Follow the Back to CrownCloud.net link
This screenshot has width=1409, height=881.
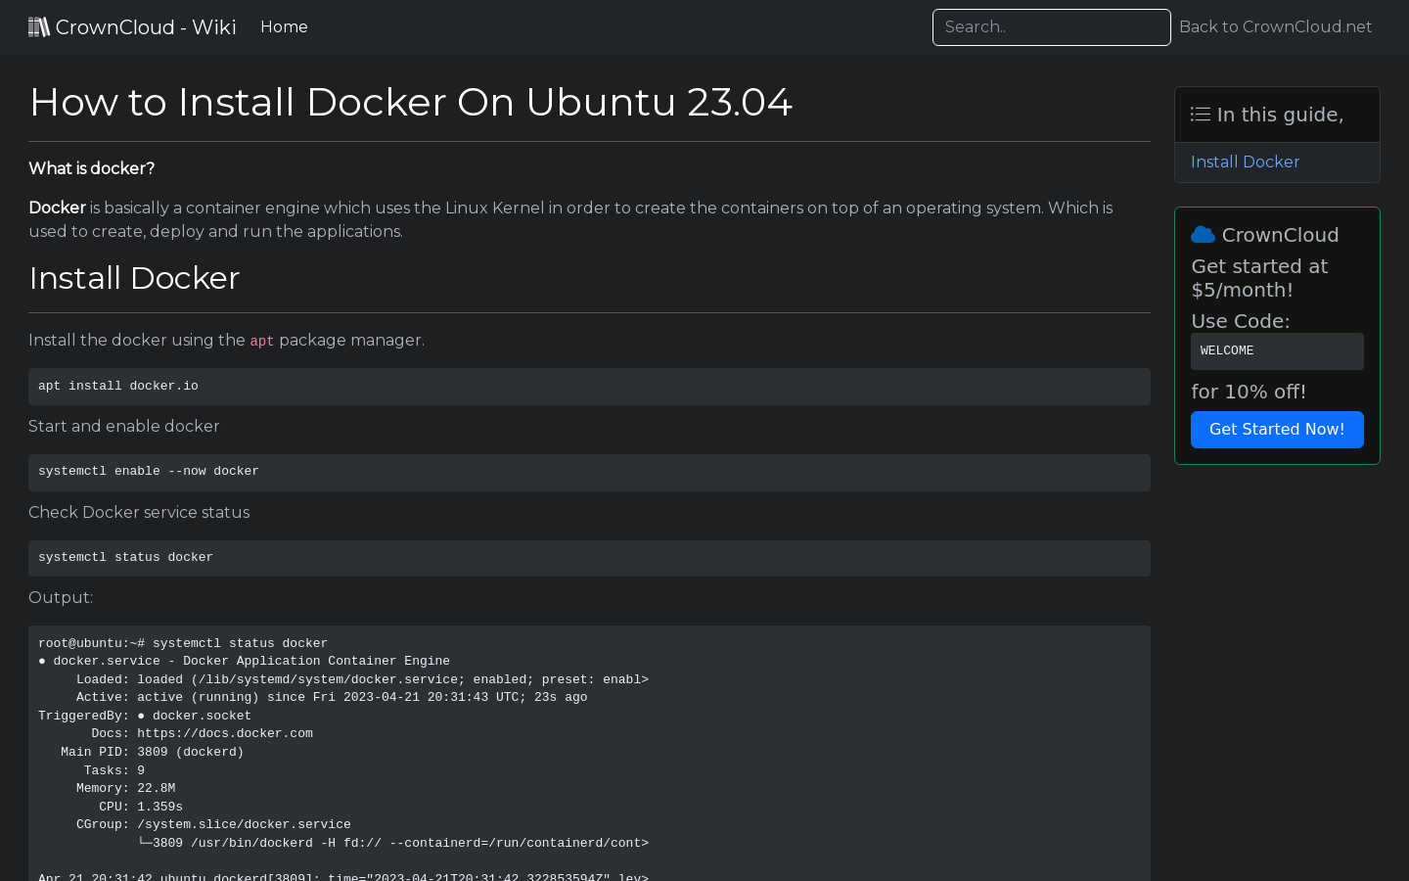point(1275,27)
